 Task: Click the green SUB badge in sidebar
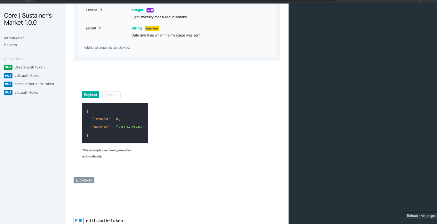coord(8,67)
